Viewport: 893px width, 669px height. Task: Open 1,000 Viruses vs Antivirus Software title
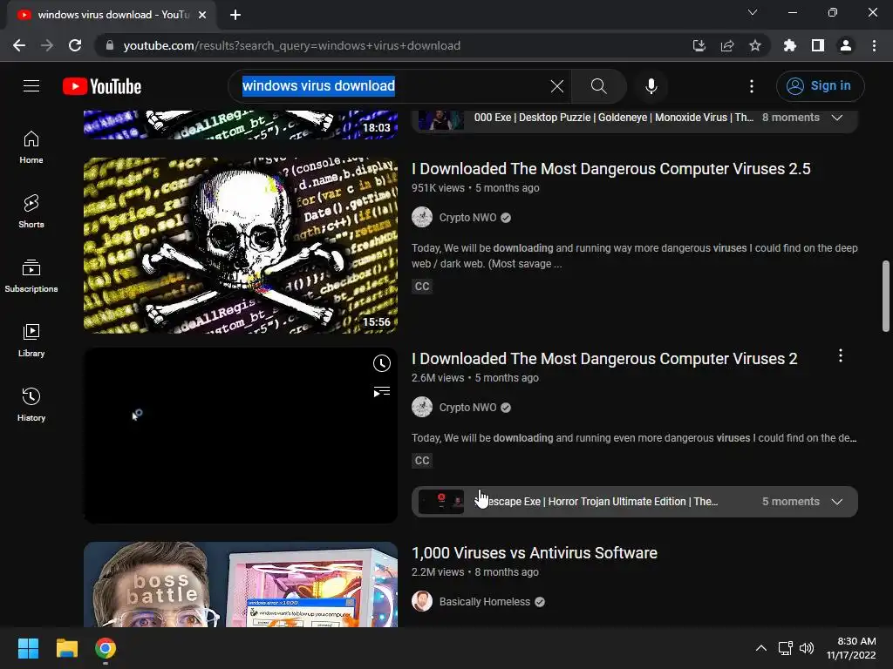535,553
